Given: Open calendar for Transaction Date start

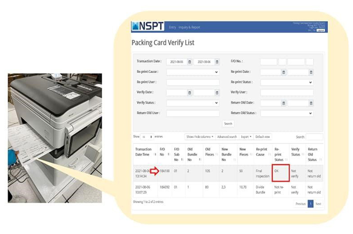Looking at the screenshot, I should click(190, 62).
